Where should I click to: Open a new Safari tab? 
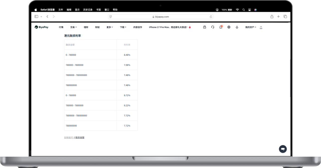(278, 17)
